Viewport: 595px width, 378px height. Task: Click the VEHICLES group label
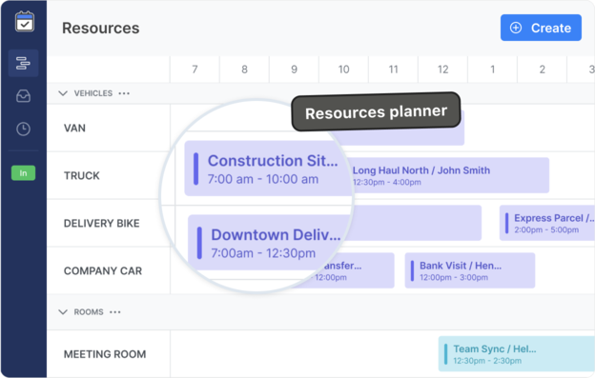tap(93, 93)
